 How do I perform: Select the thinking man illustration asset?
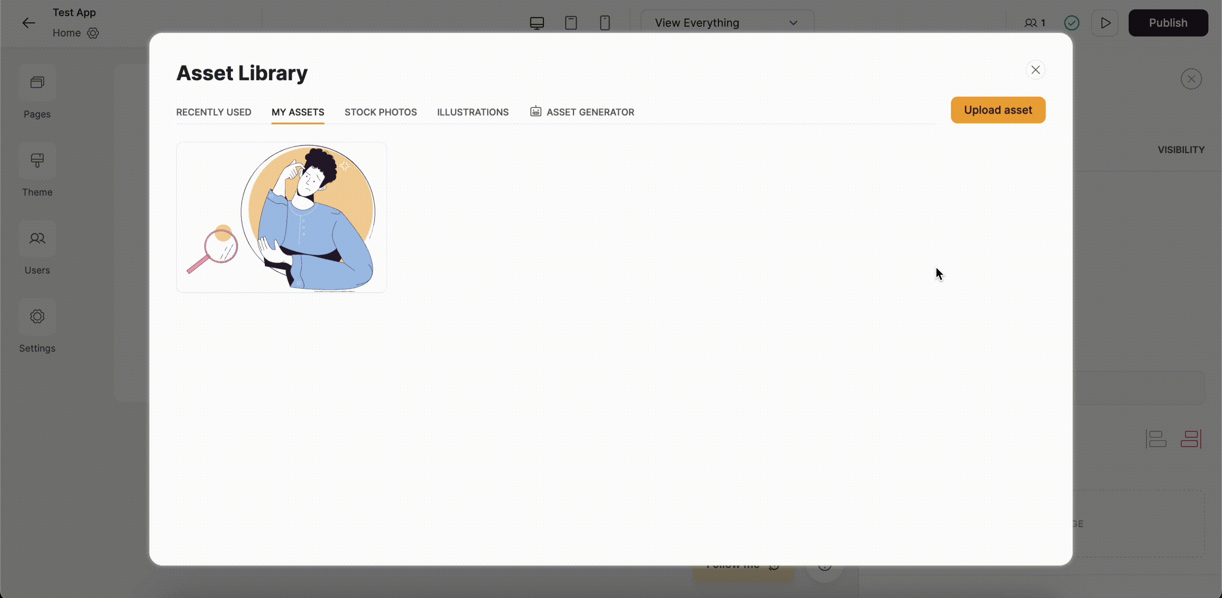pos(281,217)
